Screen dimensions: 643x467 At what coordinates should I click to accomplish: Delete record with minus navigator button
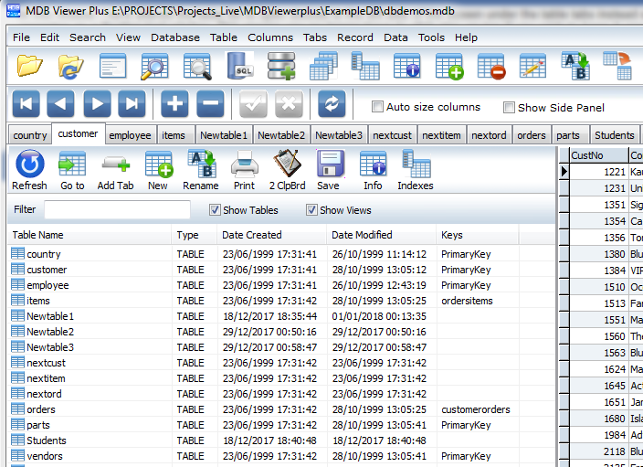point(210,103)
